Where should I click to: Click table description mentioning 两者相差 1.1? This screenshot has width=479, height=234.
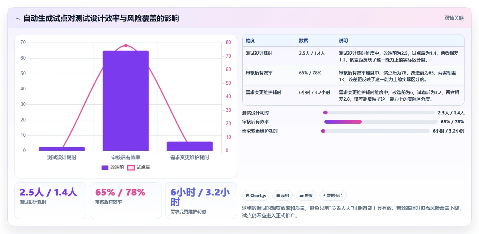[x=399, y=57]
